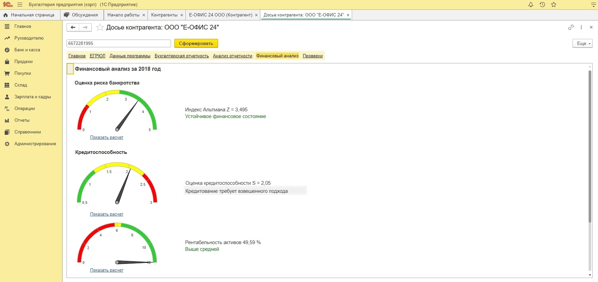
Task: Click the notifications bell icon
Action: click(x=531, y=5)
